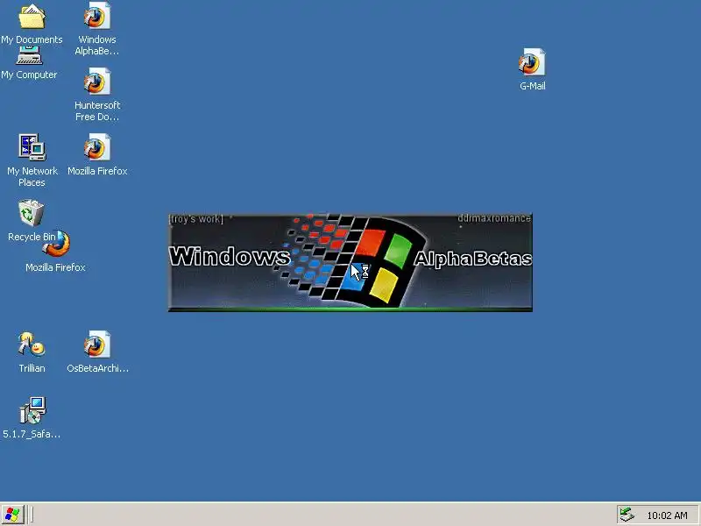701x526 pixels.
Task: Click the "Trillian" label text
Action: pos(32,368)
